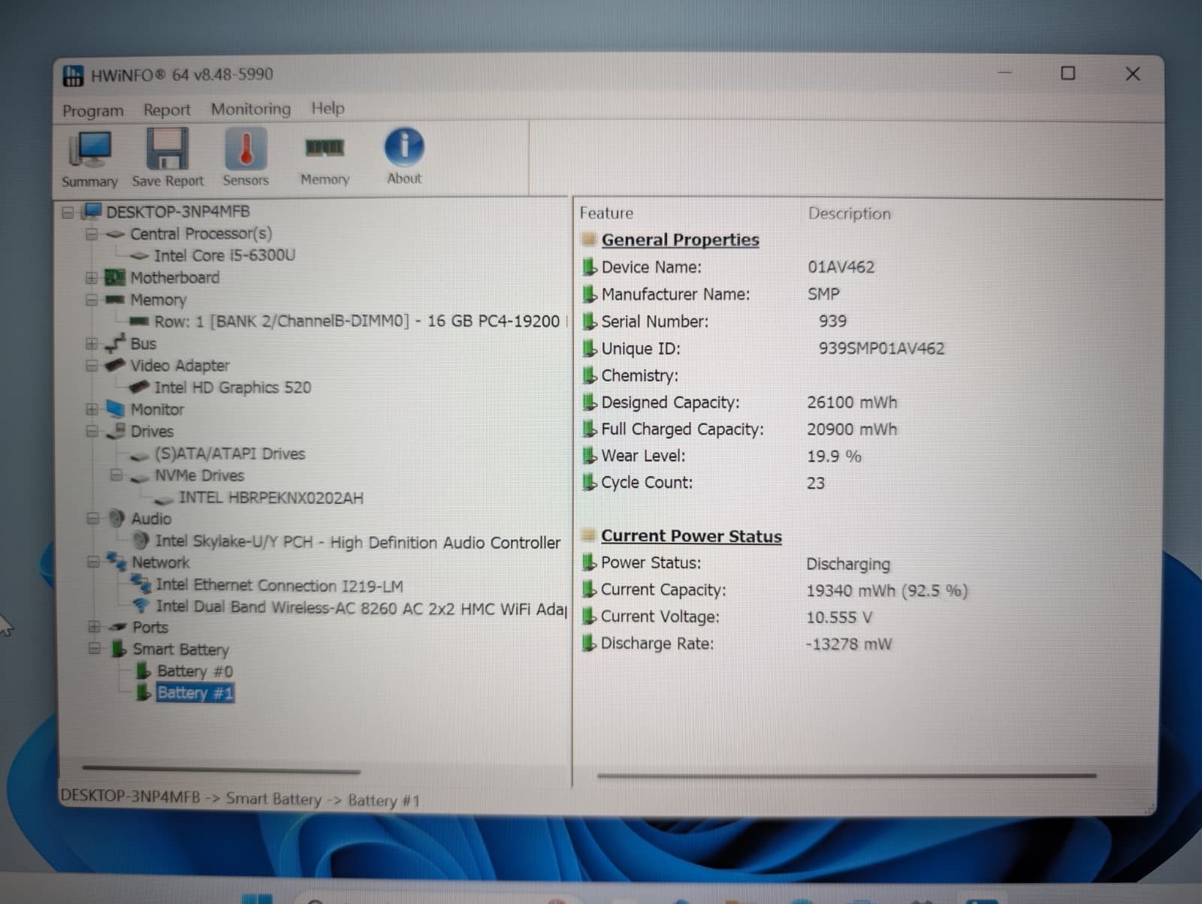1202x904 pixels.
Task: Click the Power Status value Discharging
Action: click(x=848, y=564)
